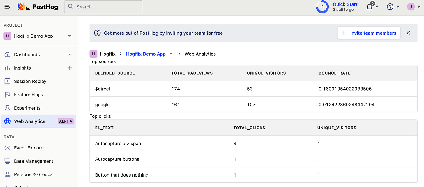Open dropdown arrow next to notifications bell
The width and height of the screenshot is (424, 187).
[x=377, y=7]
